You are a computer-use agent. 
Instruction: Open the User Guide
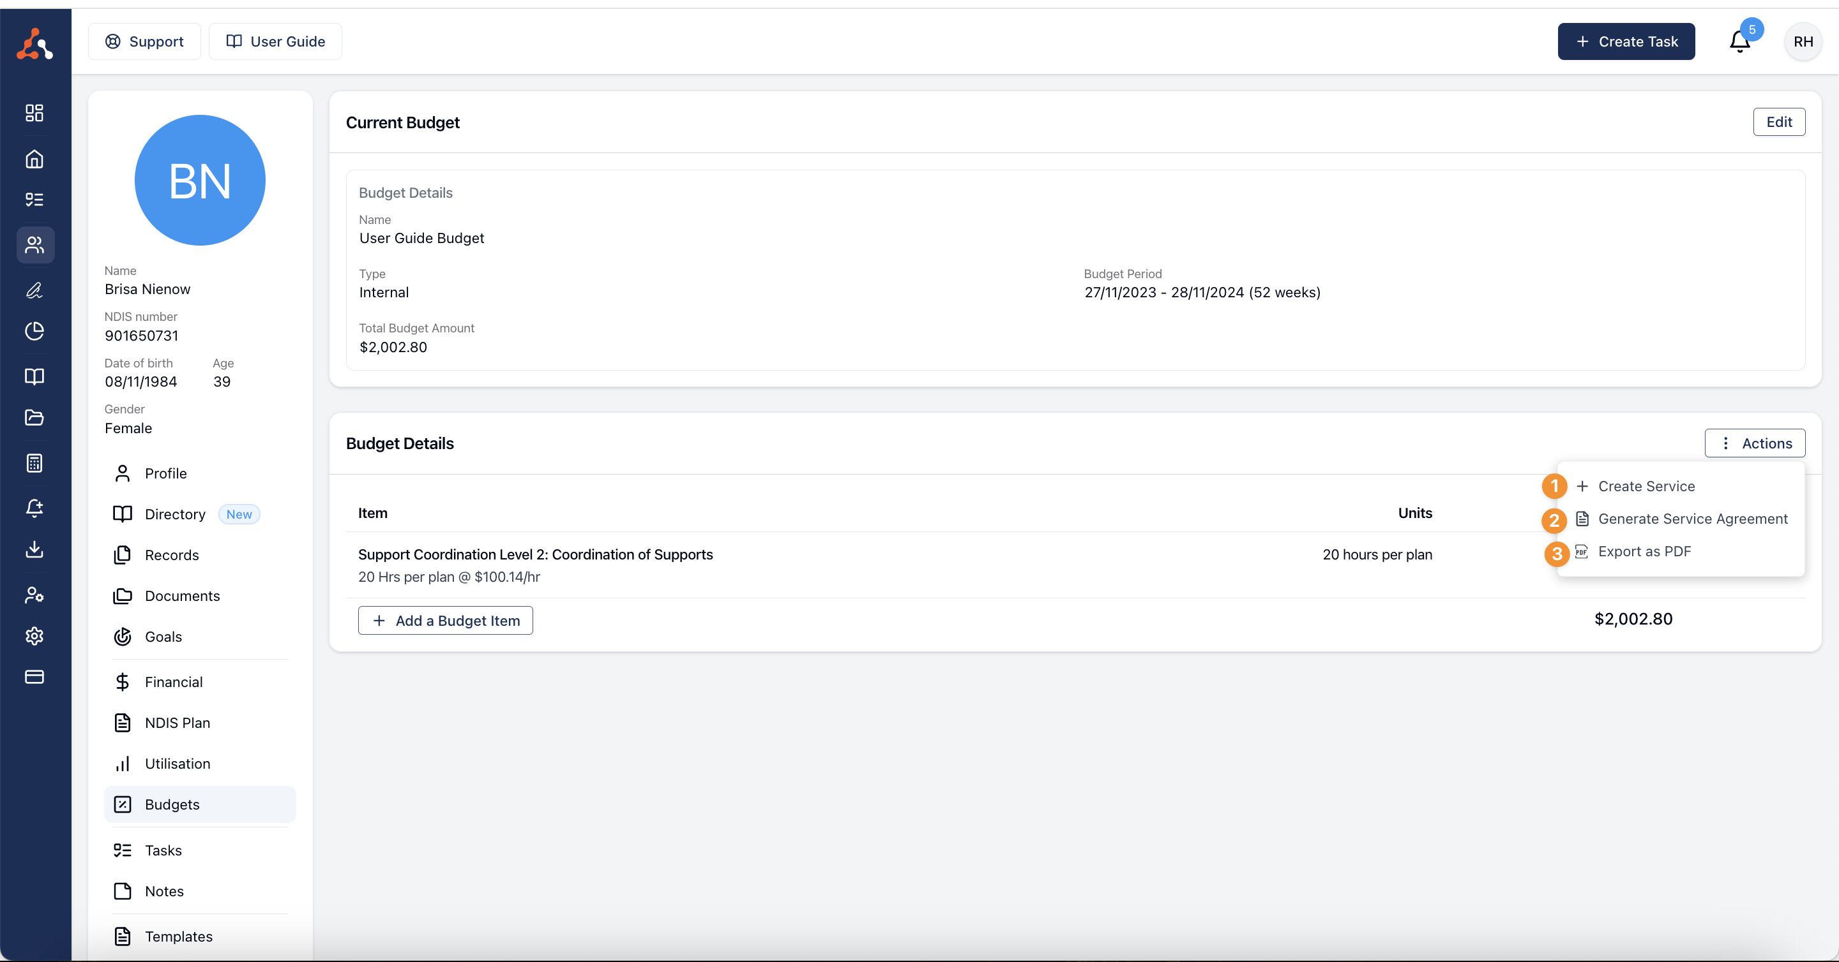tap(275, 41)
